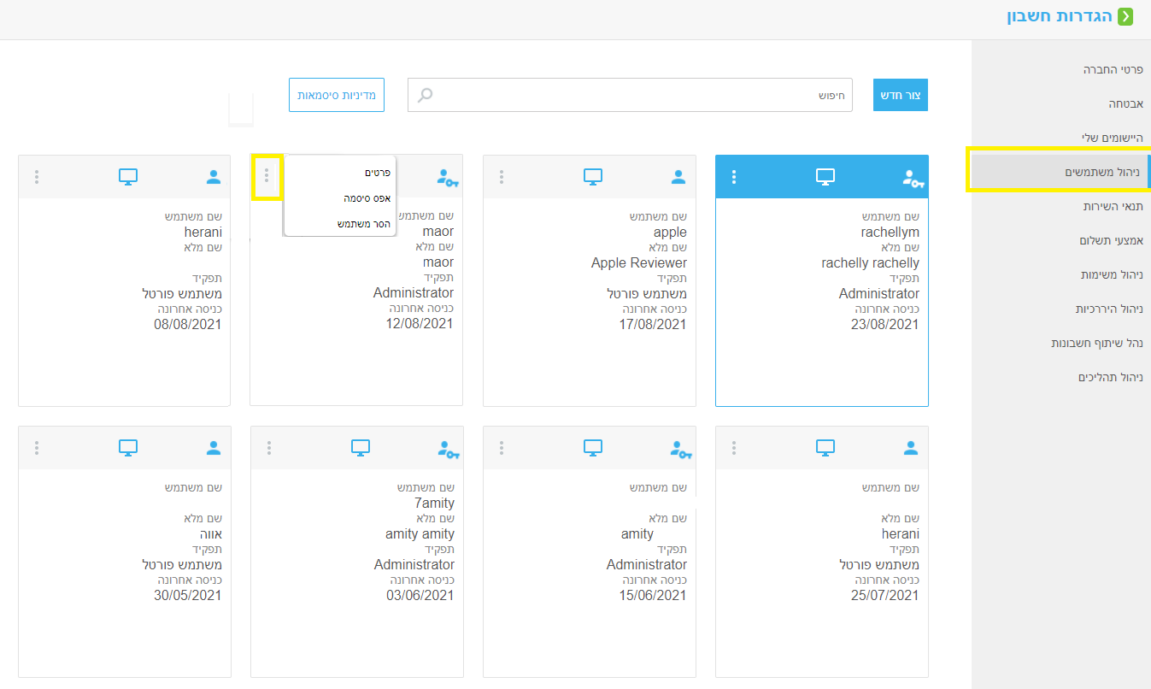This screenshot has width=1151, height=689.
Task: Click monitor icon on card dated 15/06/2021
Action: [x=593, y=447]
